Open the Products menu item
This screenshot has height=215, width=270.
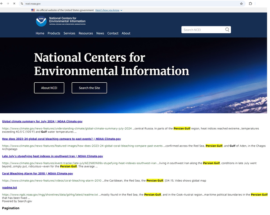pyautogui.click(x=54, y=33)
